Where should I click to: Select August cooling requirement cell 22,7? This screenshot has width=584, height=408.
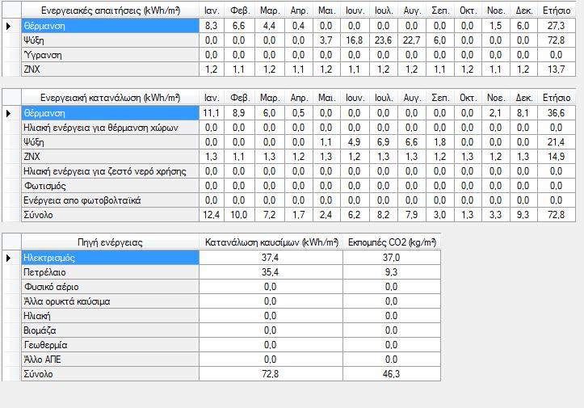[412, 40]
